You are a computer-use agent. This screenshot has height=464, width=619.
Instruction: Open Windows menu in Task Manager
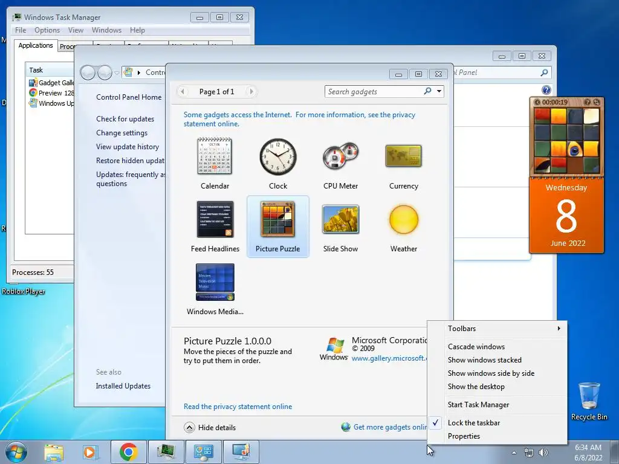106,30
